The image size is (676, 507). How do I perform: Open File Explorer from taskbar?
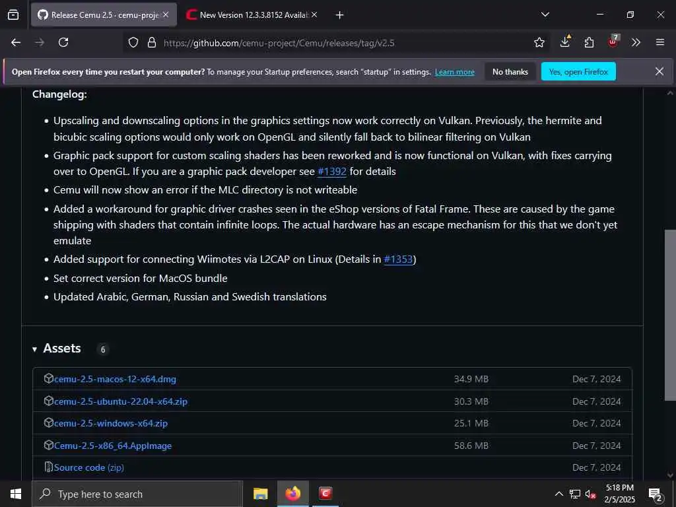tap(260, 494)
